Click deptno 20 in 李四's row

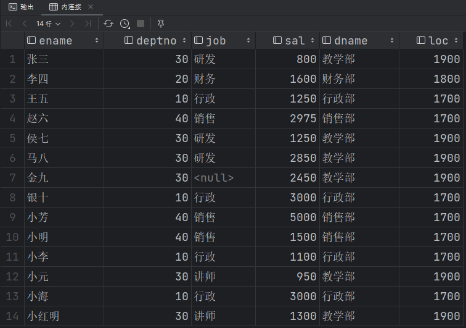(x=148, y=79)
